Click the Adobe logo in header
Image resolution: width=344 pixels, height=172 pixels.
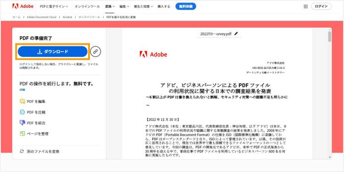point(23,6)
